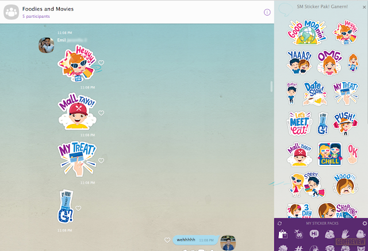Send the Date Soon sticker
Image resolution: width=368 pixels, height=251 pixels.
[x=315, y=93]
